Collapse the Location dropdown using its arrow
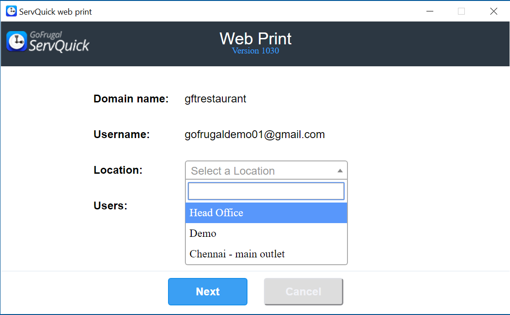 [340, 171]
